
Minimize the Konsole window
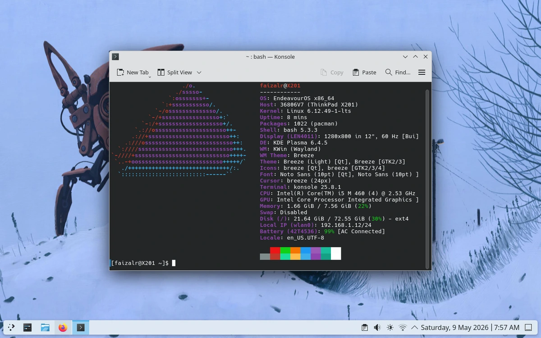click(x=405, y=57)
